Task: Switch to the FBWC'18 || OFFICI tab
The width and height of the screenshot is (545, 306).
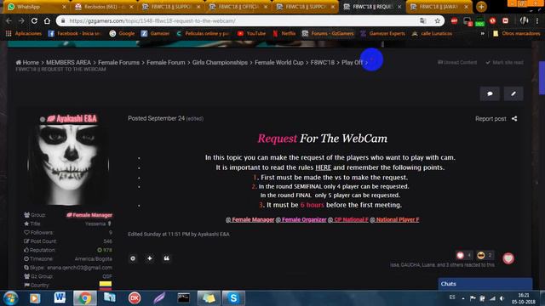Action: (x=238, y=7)
